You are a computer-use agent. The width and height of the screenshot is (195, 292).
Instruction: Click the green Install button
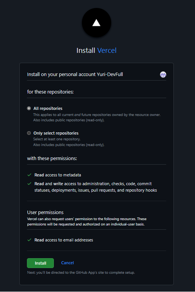tap(40, 263)
